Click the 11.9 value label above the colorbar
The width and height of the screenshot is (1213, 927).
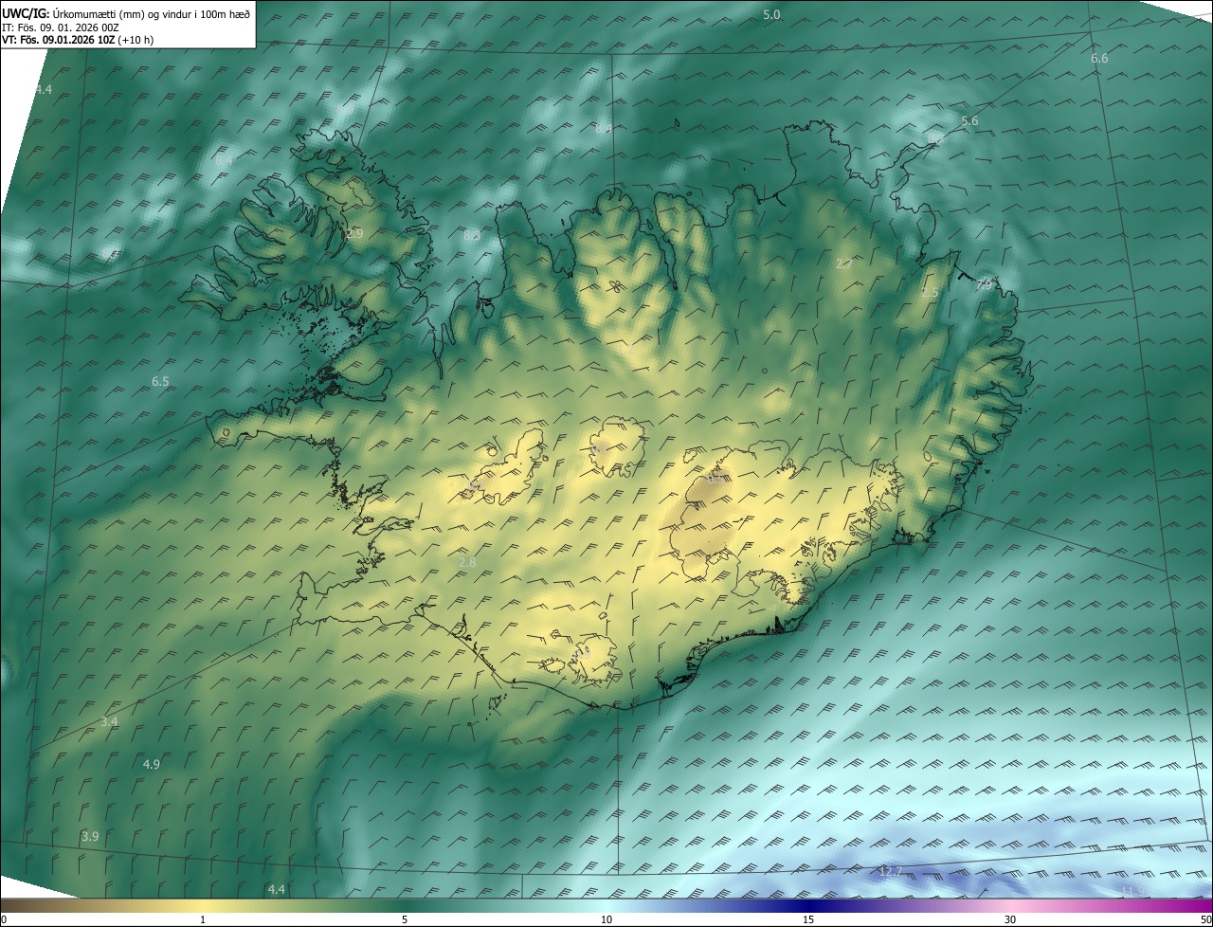[x=1132, y=891]
